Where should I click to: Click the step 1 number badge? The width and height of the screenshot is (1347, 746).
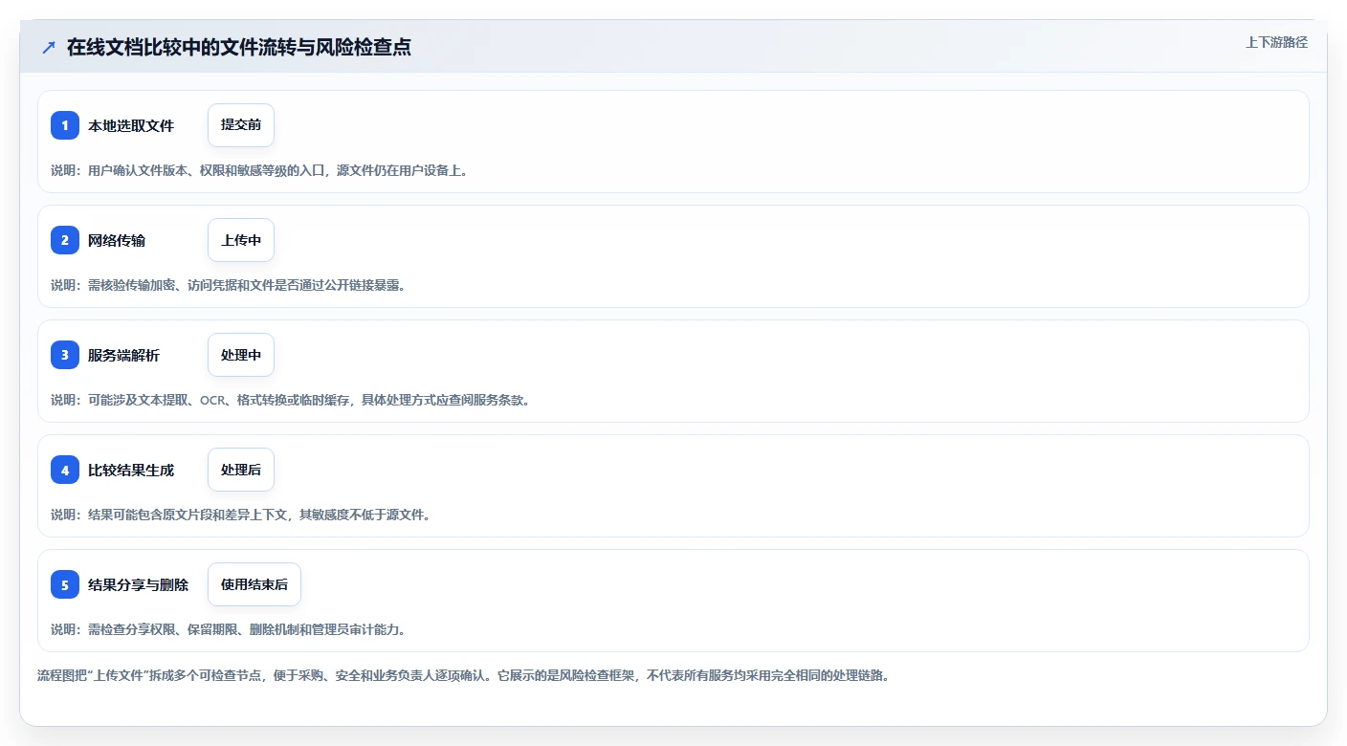tap(65, 125)
